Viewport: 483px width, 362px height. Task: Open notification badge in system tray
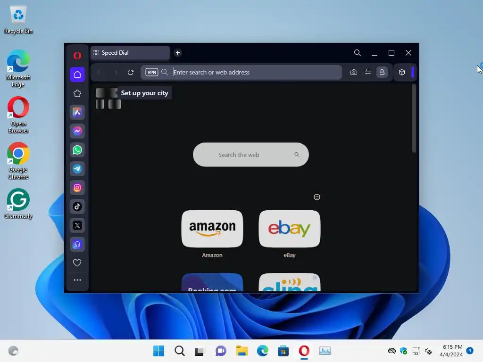470,351
